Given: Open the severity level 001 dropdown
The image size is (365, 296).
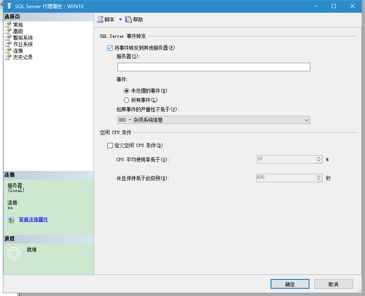Looking at the screenshot, I should tap(213, 120).
